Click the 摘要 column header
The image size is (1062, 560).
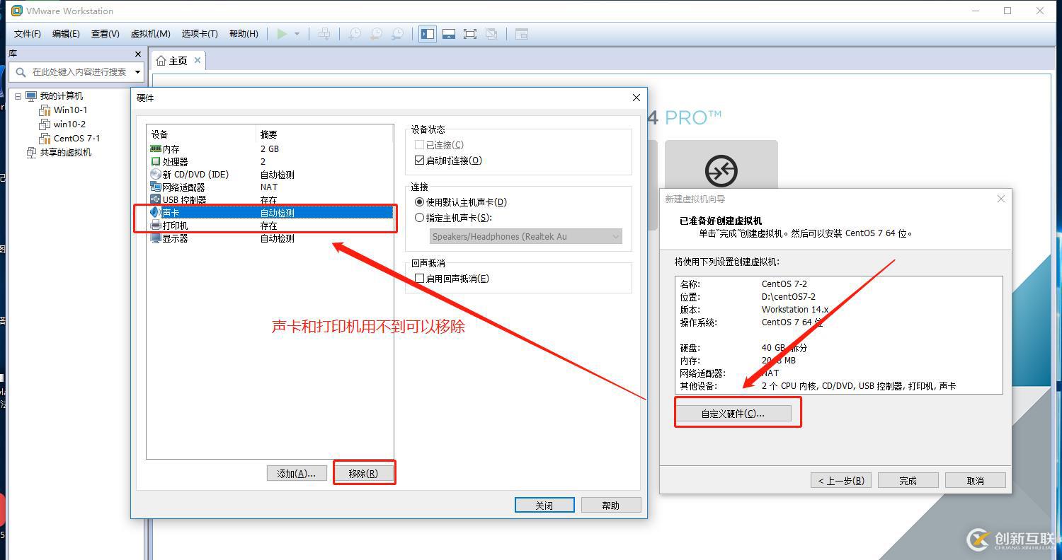click(324, 134)
